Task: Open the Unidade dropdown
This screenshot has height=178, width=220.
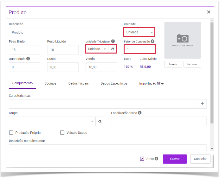Action: coord(139,32)
